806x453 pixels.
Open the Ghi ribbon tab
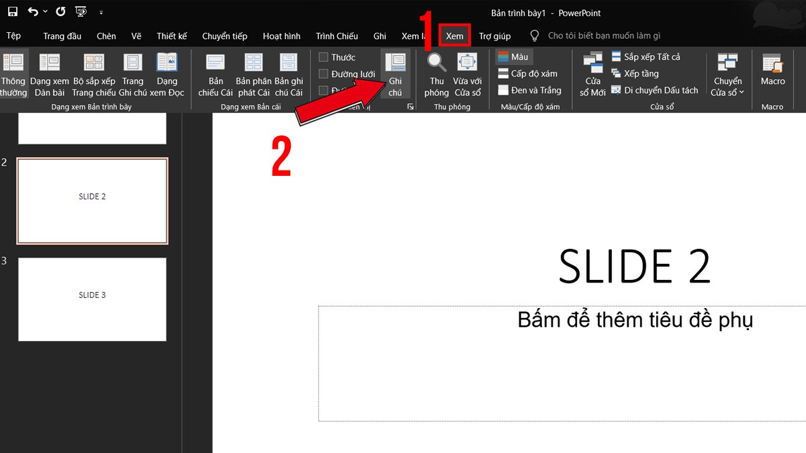click(380, 36)
